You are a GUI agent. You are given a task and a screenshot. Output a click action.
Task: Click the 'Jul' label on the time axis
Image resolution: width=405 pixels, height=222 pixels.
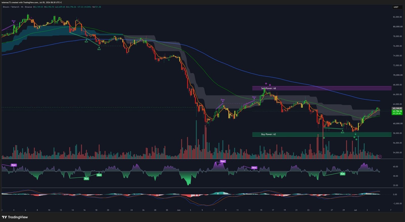tap(355, 210)
